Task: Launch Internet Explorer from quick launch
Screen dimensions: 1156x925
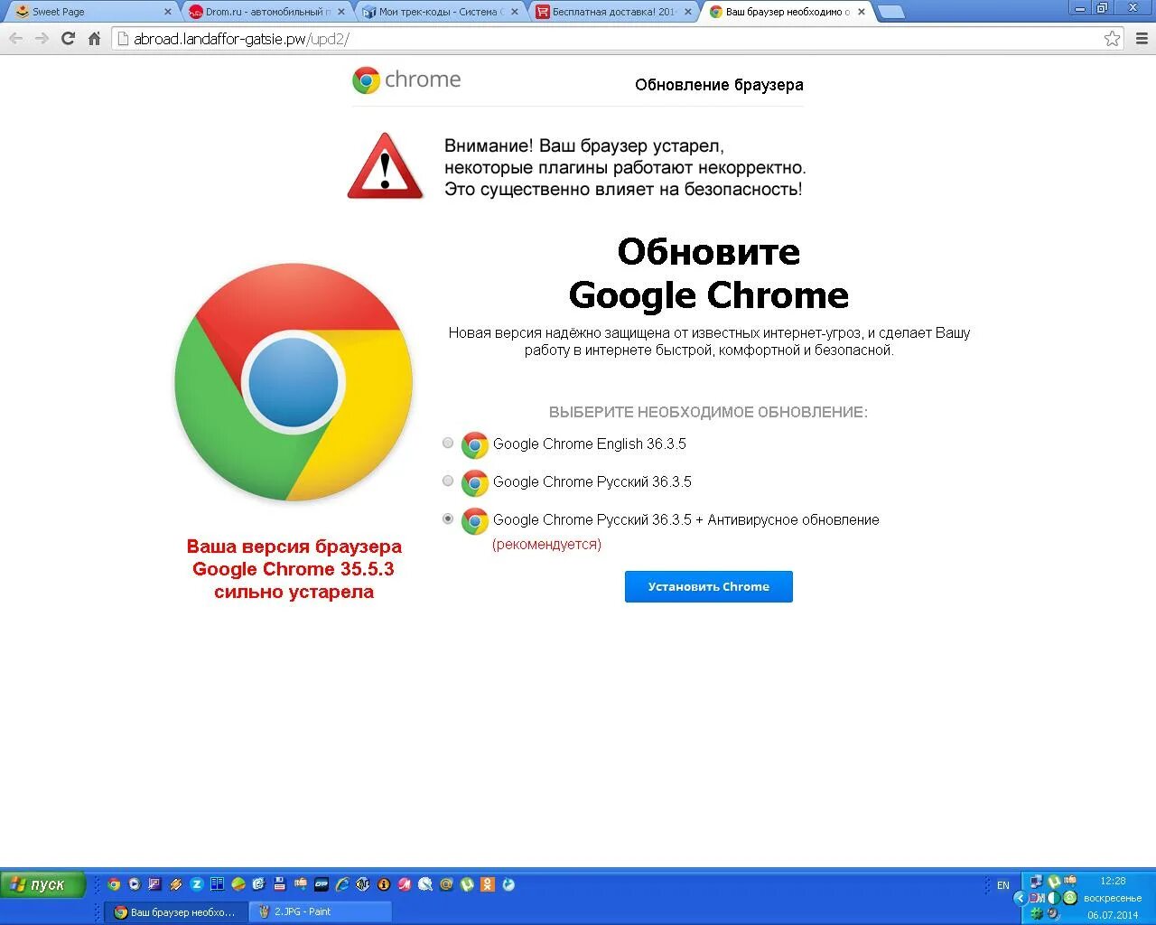Action: coord(342,884)
